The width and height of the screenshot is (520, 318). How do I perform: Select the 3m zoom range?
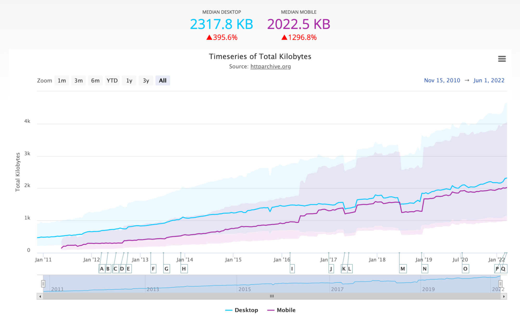[78, 80]
